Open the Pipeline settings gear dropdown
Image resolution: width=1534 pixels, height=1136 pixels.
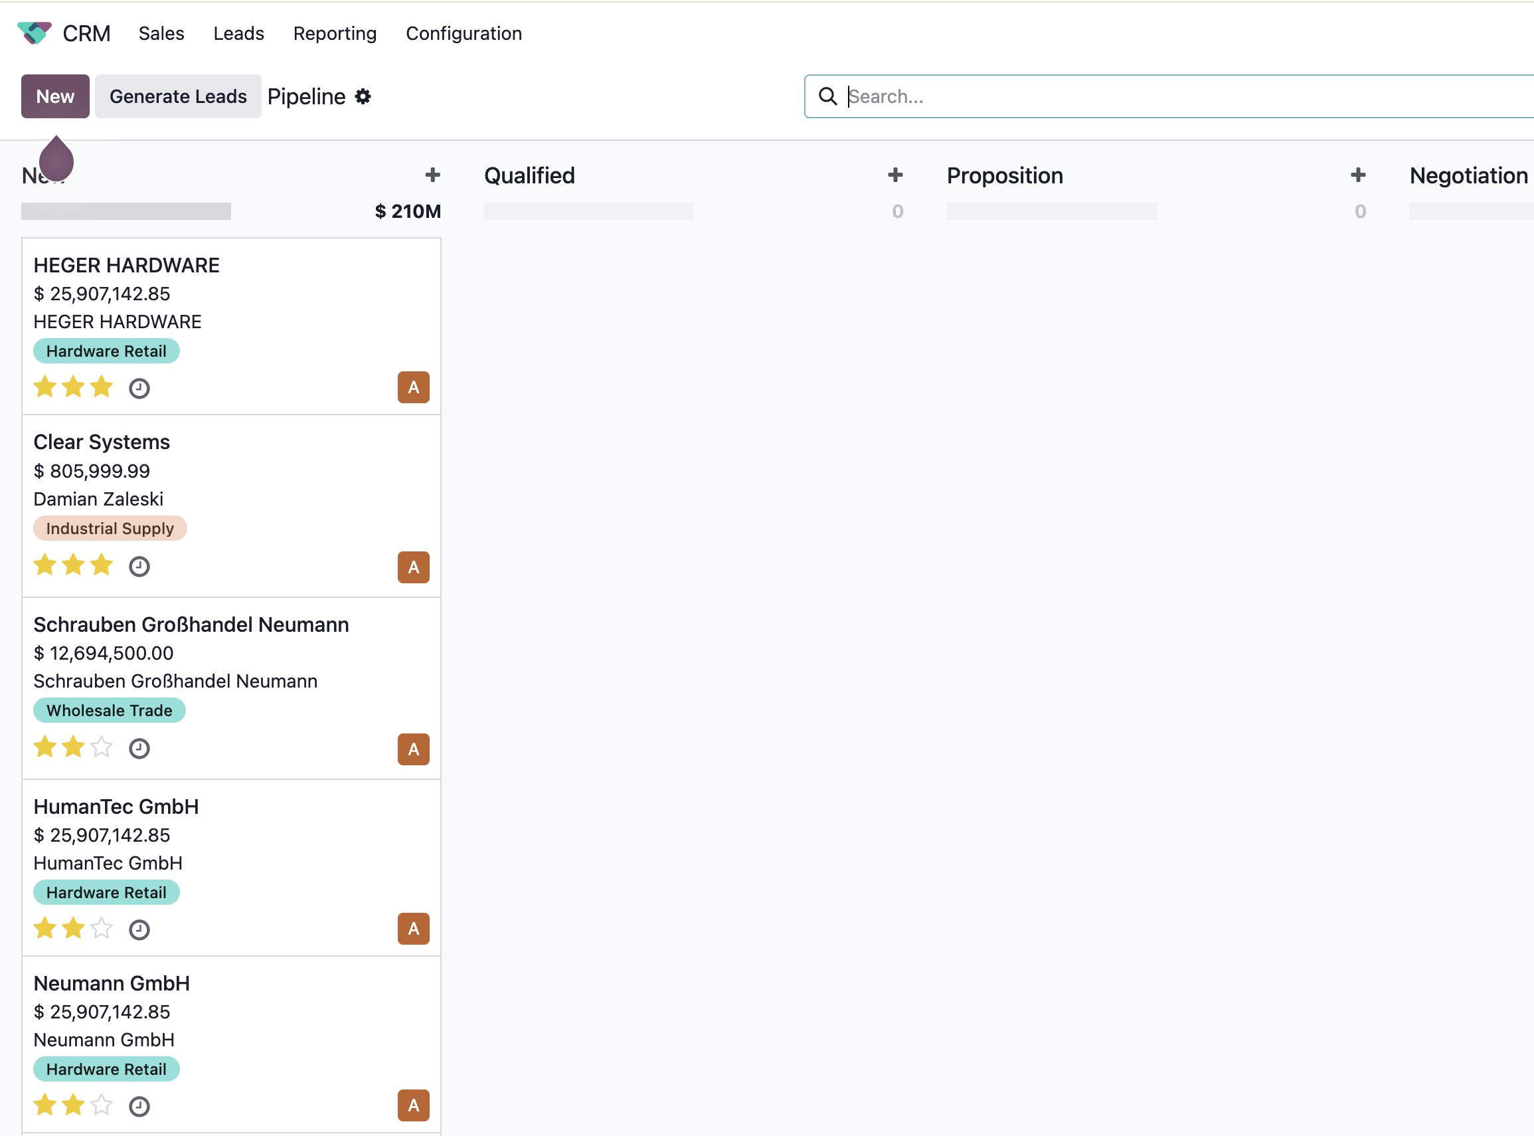pos(362,96)
